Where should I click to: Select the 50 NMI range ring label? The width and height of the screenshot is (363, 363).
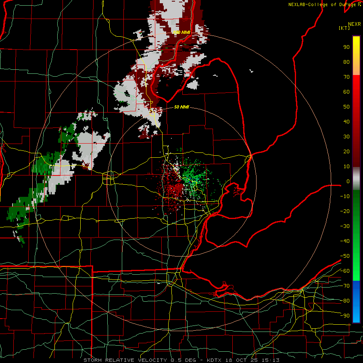pyautogui.click(x=181, y=107)
